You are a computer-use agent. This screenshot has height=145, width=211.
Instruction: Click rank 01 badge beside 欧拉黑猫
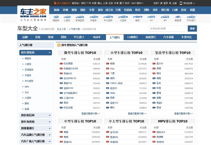61,63
